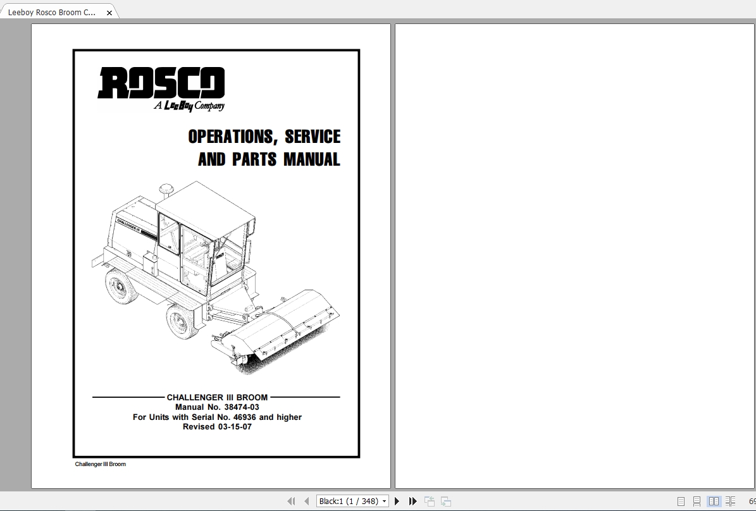Screen dimensions: 756x511
Task: Click the text 'Manual No. 38474-03'
Action: point(217,407)
